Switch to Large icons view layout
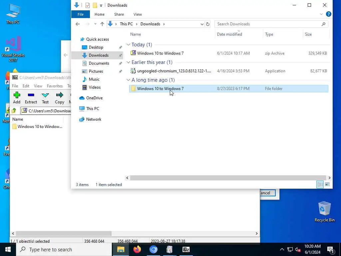The image size is (341, 256). (x=327, y=184)
